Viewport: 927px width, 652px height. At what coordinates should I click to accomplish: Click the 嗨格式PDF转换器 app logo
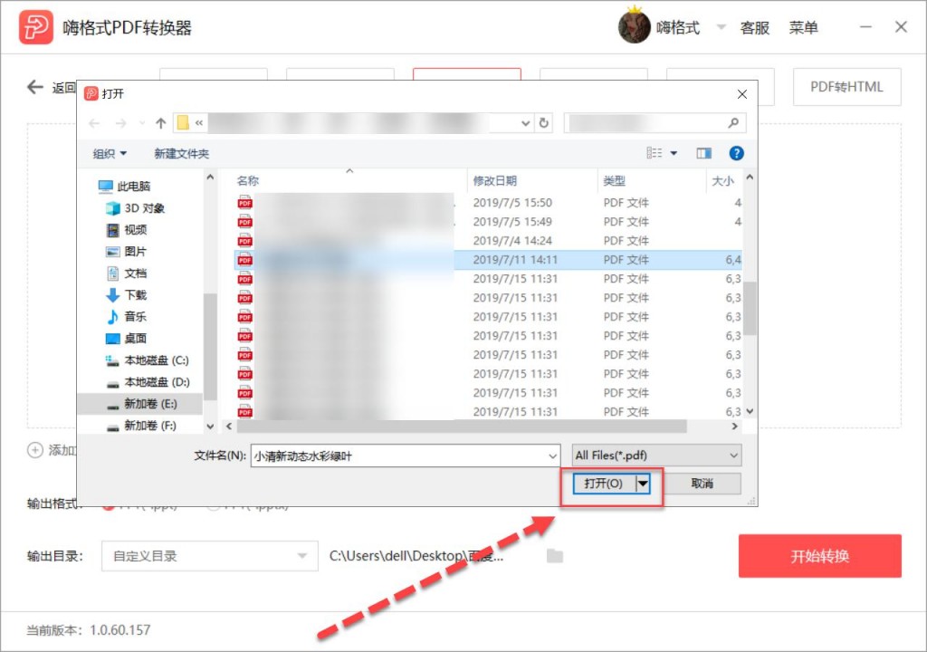point(36,27)
